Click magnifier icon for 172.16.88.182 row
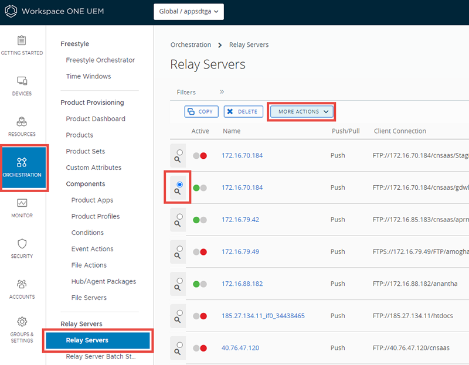The width and height of the screenshot is (469, 365). point(178,288)
